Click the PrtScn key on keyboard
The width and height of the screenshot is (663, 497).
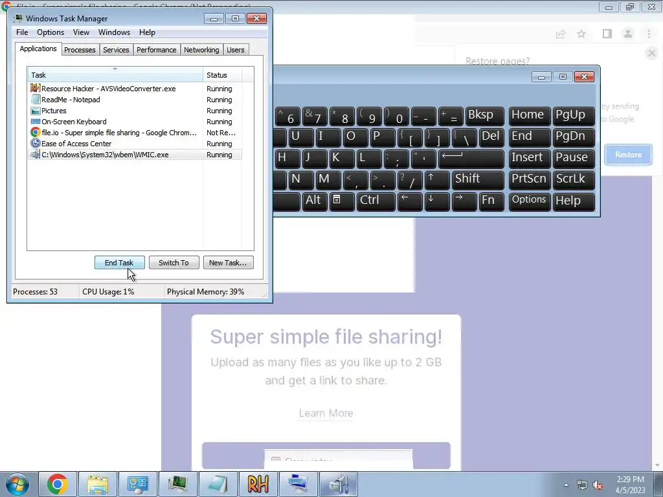click(x=530, y=180)
